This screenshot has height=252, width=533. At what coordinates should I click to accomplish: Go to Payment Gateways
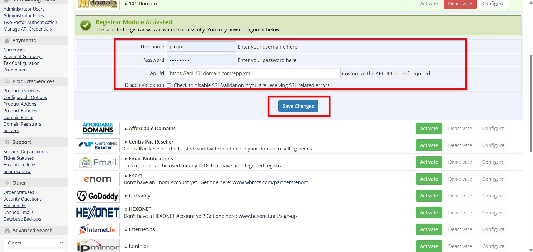pos(23,56)
